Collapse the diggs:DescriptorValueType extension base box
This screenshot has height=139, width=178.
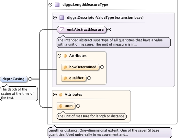(x=55, y=17)
